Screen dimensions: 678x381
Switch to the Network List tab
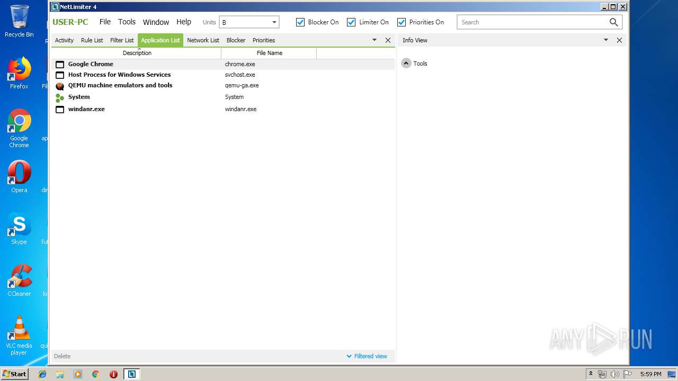[203, 40]
